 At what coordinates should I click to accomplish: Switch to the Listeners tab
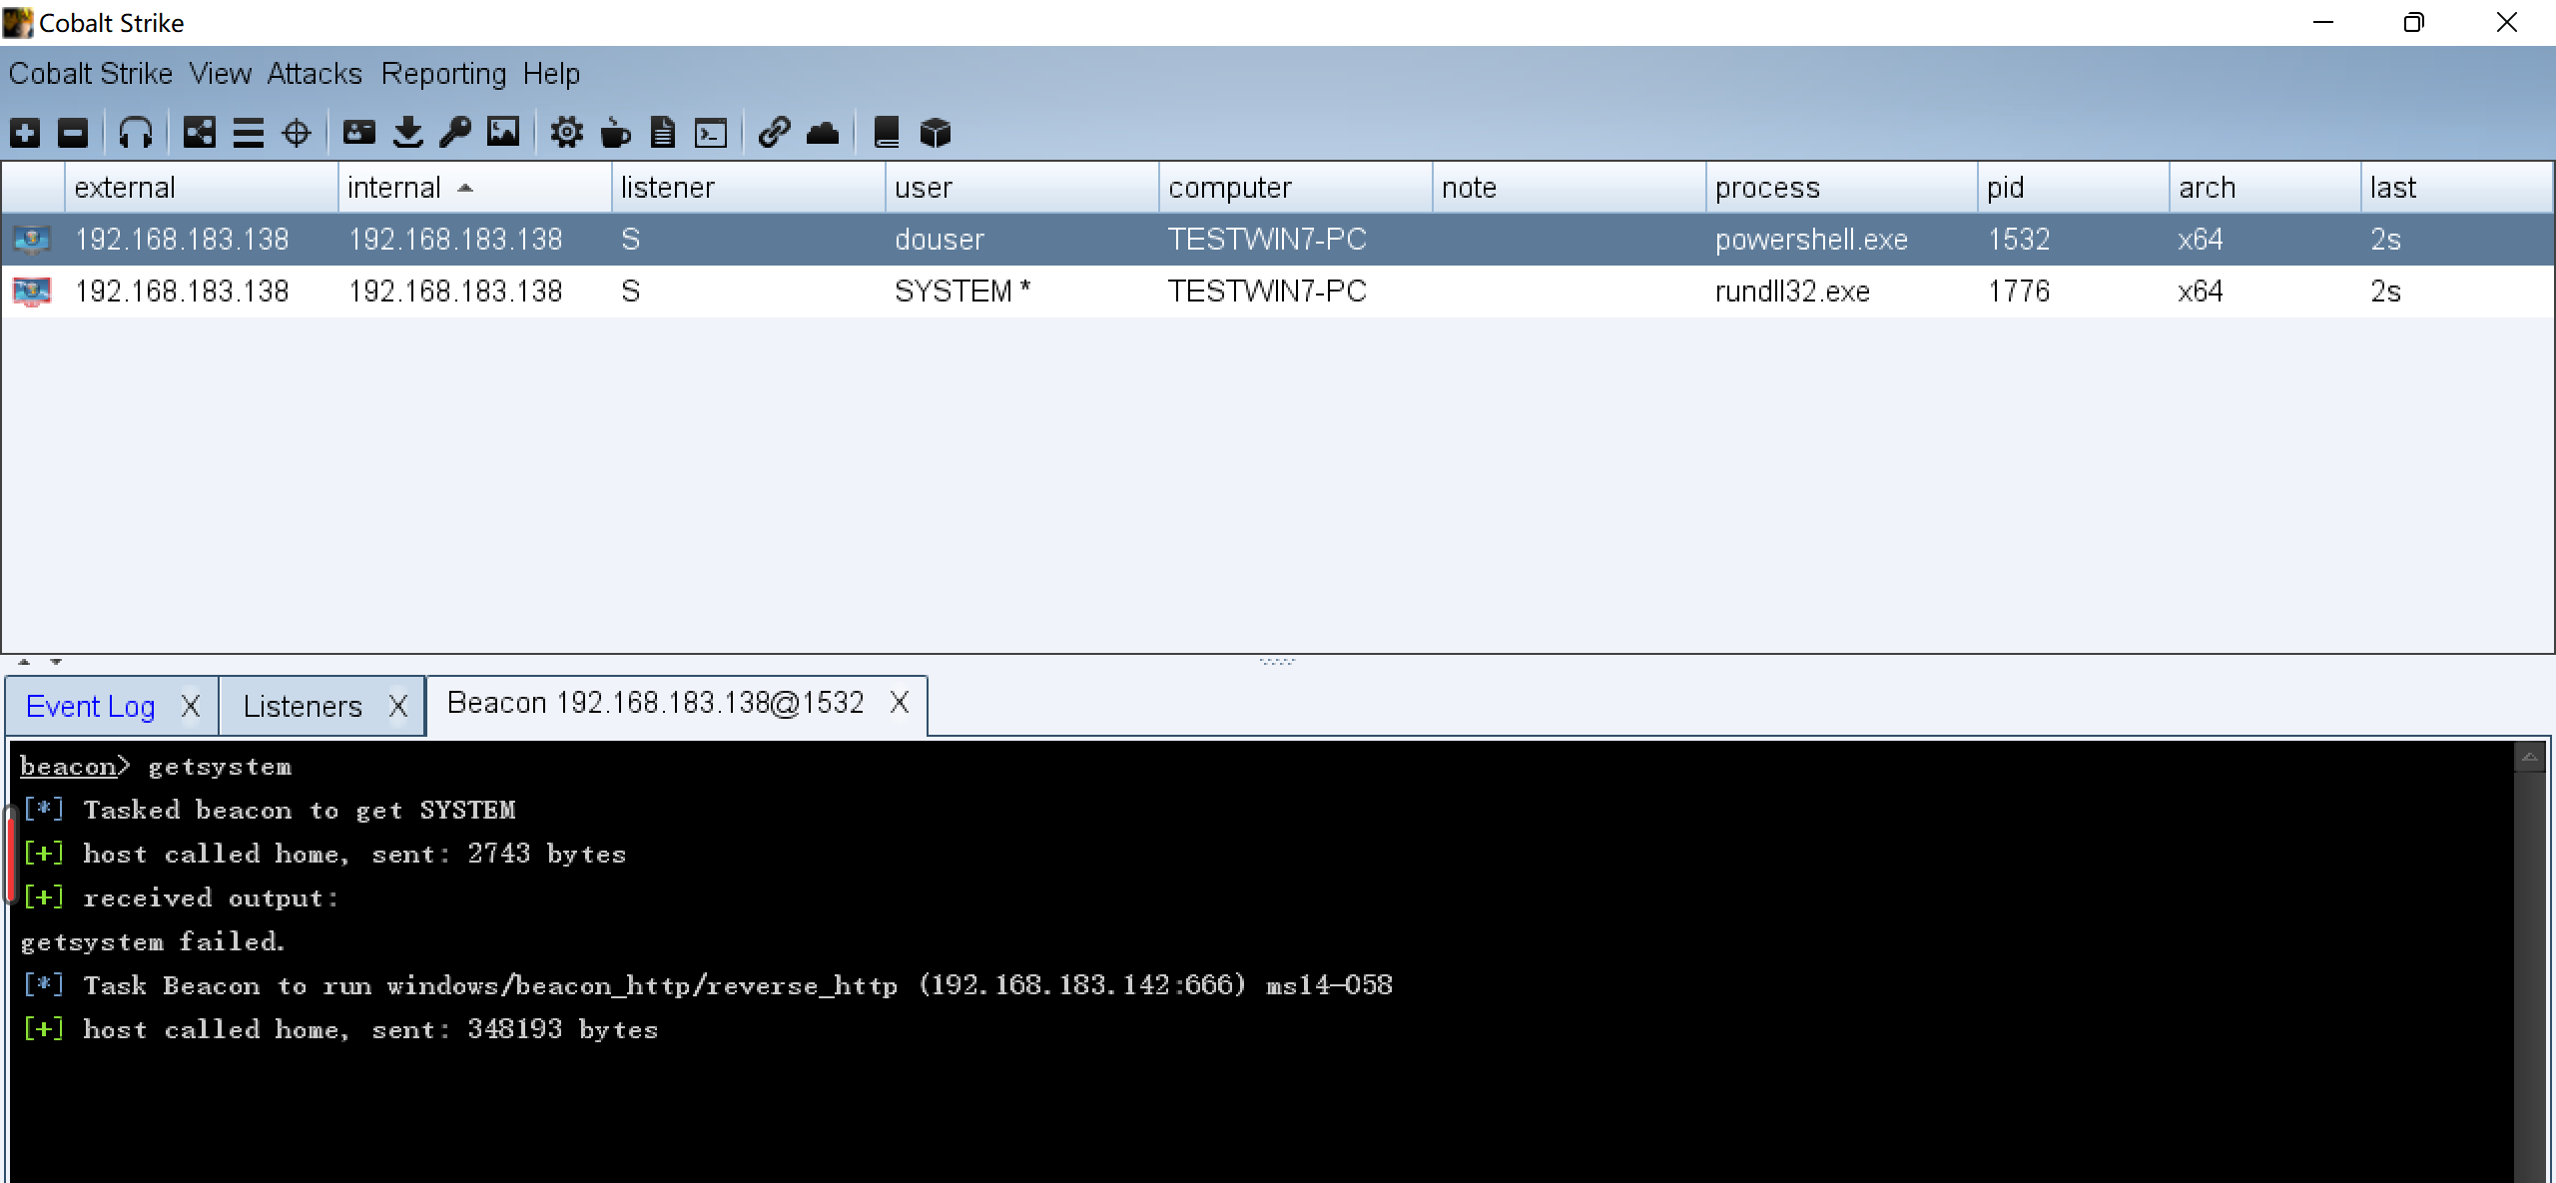coord(303,707)
